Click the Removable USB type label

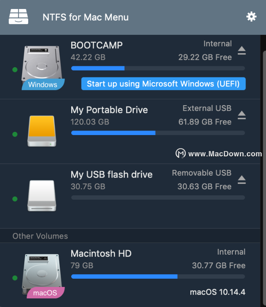point(202,173)
